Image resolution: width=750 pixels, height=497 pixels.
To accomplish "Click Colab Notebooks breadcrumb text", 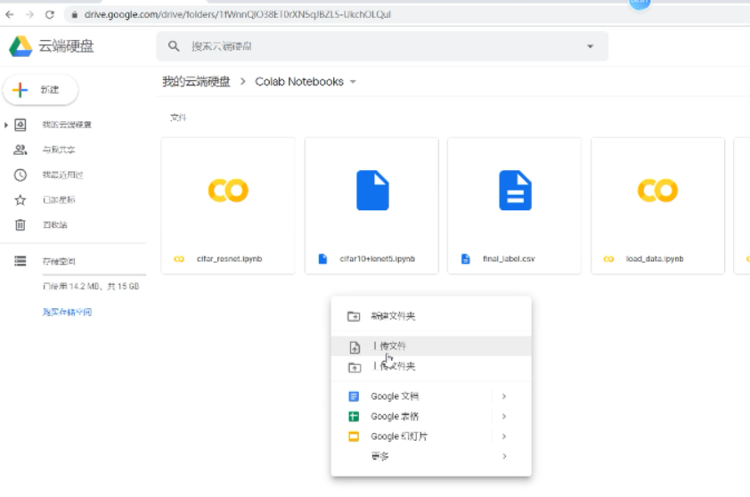I will click(299, 82).
